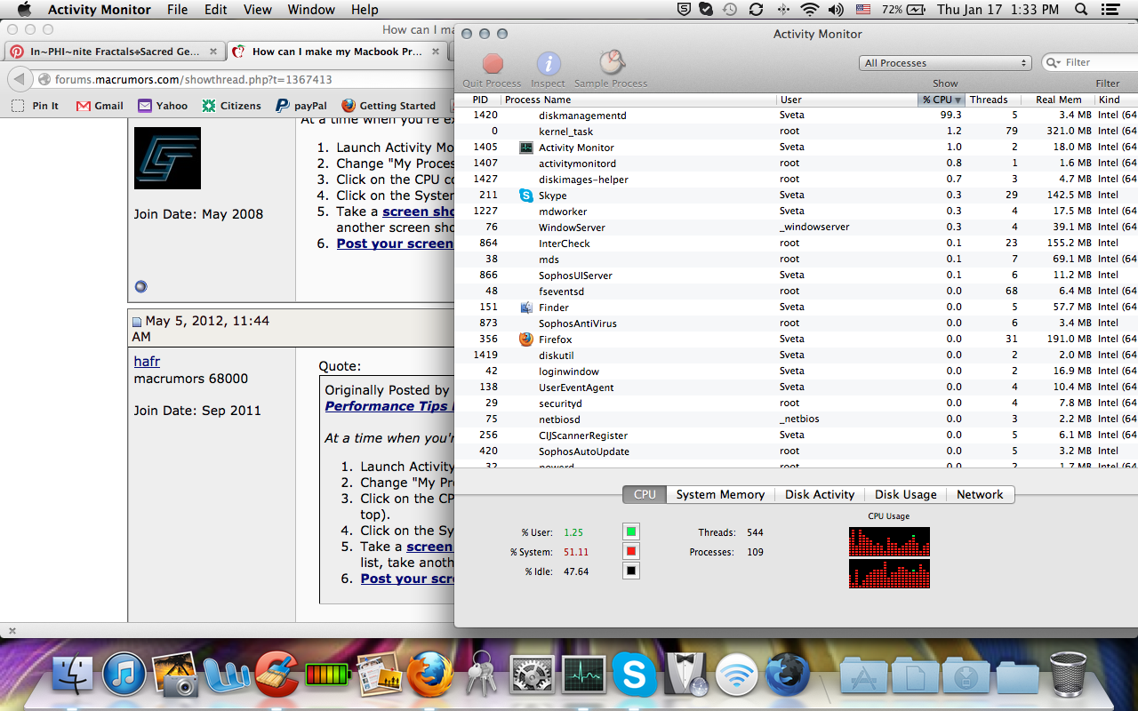This screenshot has width=1138, height=711.
Task: Click Activity Monitor icon in the Dock
Action: (x=583, y=675)
